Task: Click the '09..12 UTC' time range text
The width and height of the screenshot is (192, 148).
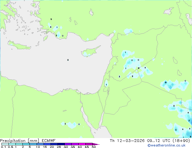Action: (159, 141)
